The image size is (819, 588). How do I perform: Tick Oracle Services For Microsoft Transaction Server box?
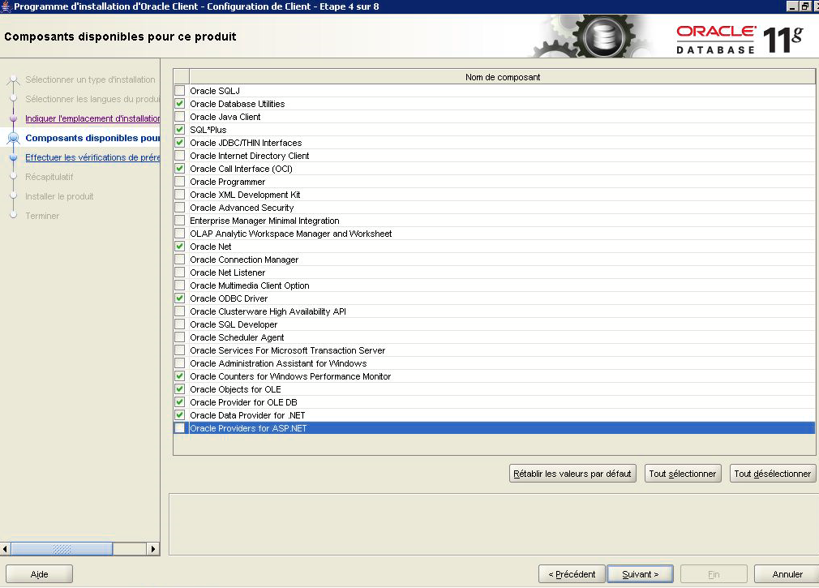click(x=180, y=350)
